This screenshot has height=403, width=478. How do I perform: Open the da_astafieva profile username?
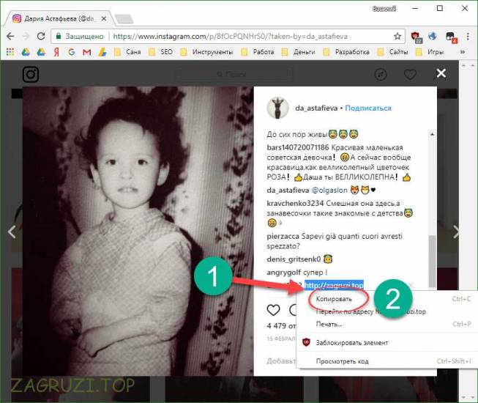(x=315, y=108)
